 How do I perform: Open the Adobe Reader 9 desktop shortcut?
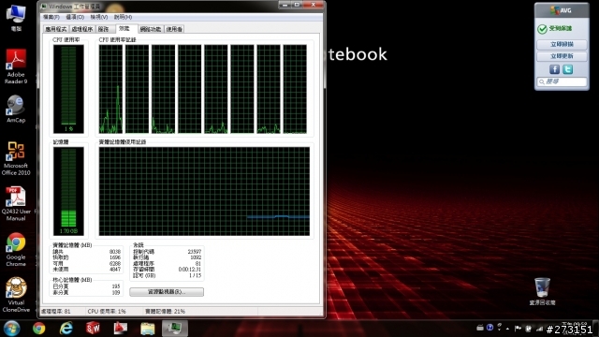(16, 66)
